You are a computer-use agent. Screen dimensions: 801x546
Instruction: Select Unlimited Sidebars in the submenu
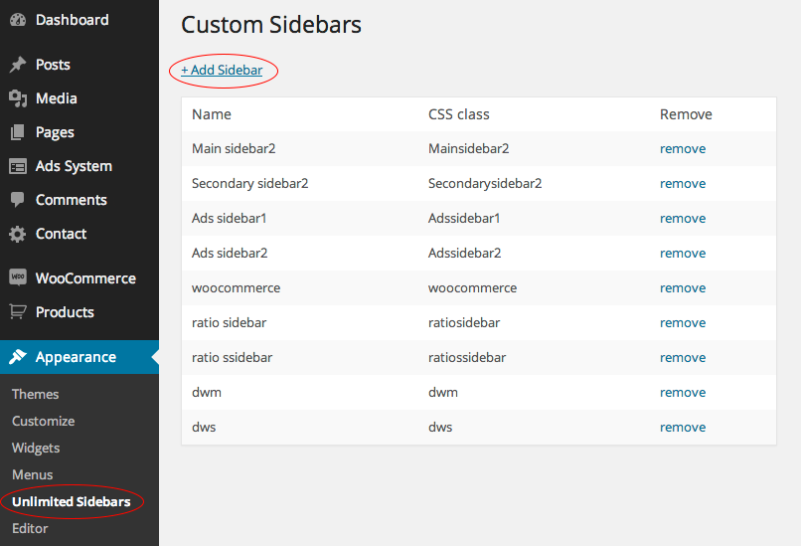coord(72,501)
